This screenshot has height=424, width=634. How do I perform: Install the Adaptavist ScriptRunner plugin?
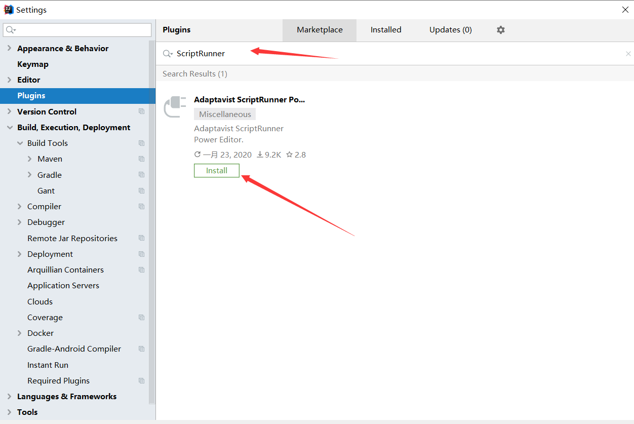coord(217,171)
